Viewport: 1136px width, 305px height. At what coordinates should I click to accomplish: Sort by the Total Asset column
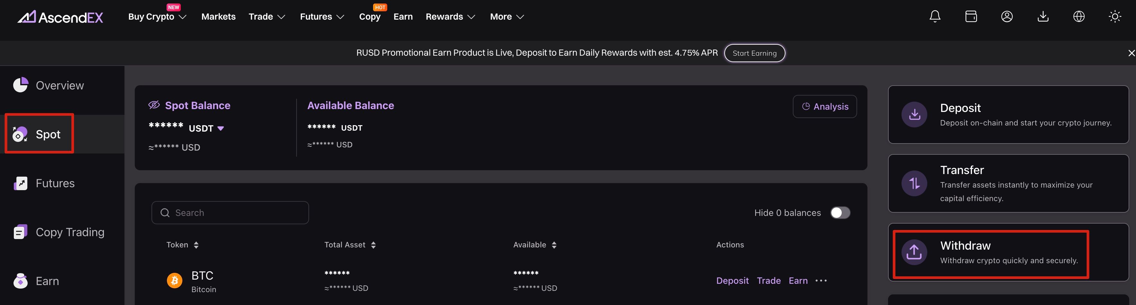click(x=350, y=245)
